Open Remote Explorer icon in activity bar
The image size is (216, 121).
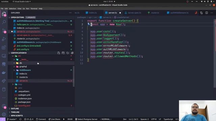coord(4,56)
